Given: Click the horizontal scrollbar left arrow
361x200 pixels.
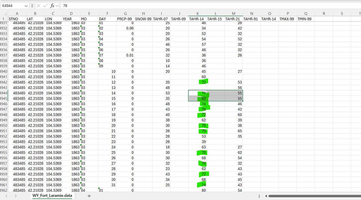Looking at the screenshot, I should click(266, 196).
